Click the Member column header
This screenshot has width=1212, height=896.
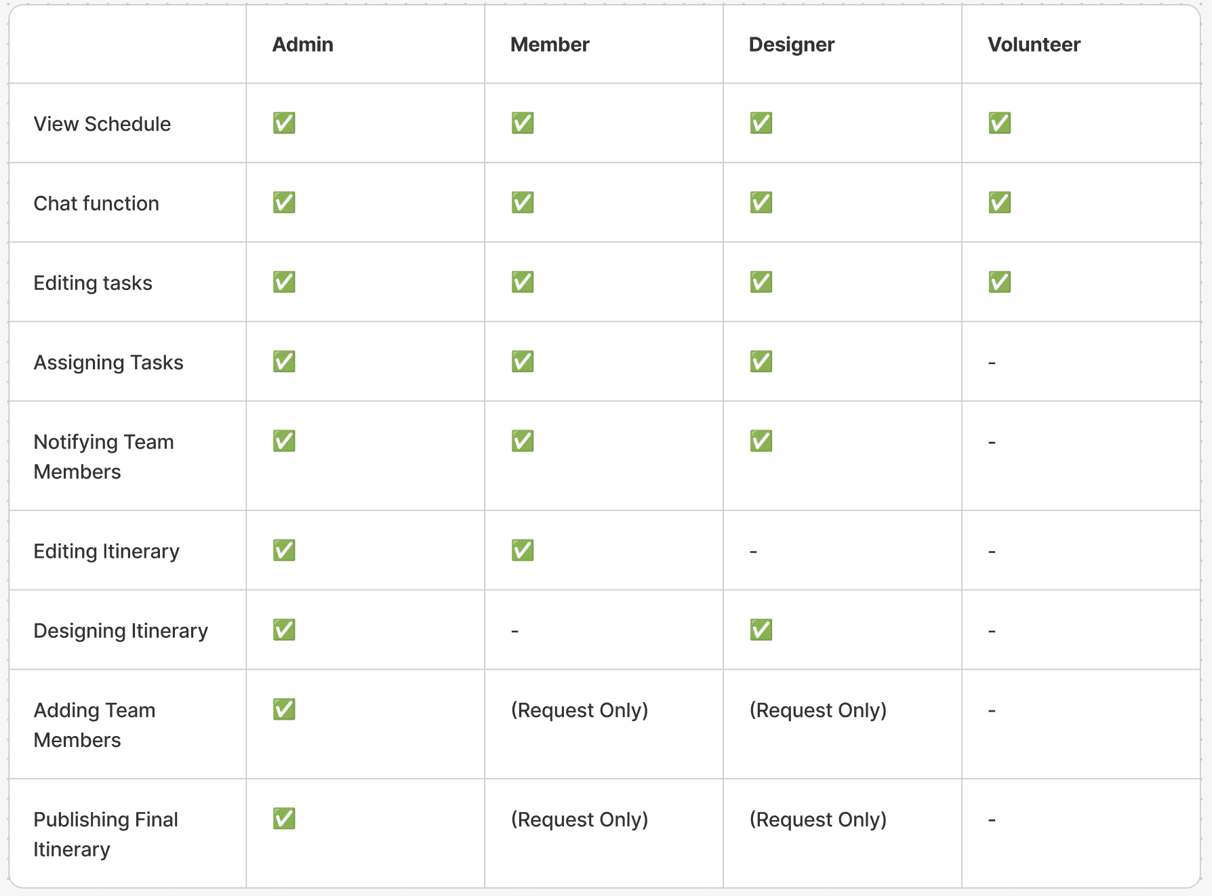coord(550,45)
